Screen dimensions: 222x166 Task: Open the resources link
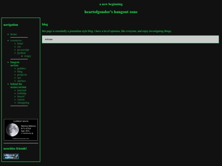[x=16, y=41]
